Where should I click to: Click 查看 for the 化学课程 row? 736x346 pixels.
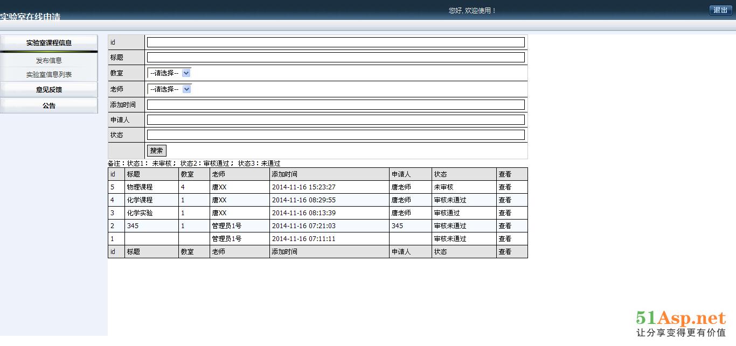[x=505, y=200]
